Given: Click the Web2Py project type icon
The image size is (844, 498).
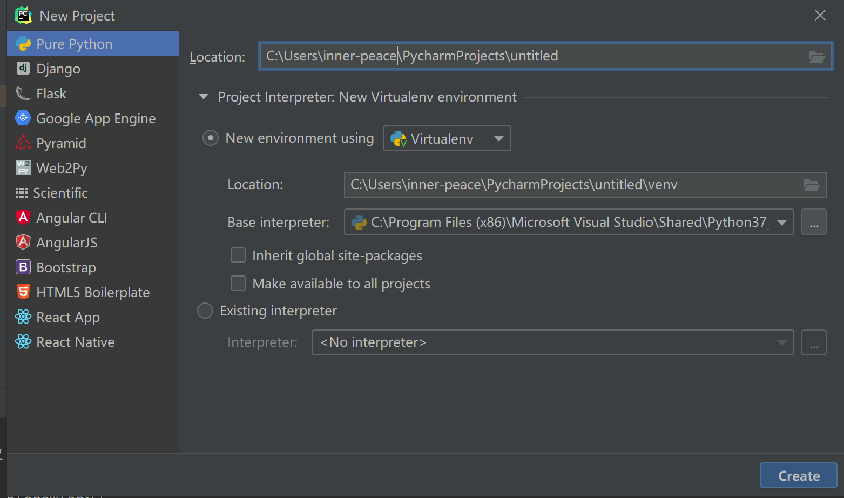Looking at the screenshot, I should [23, 167].
